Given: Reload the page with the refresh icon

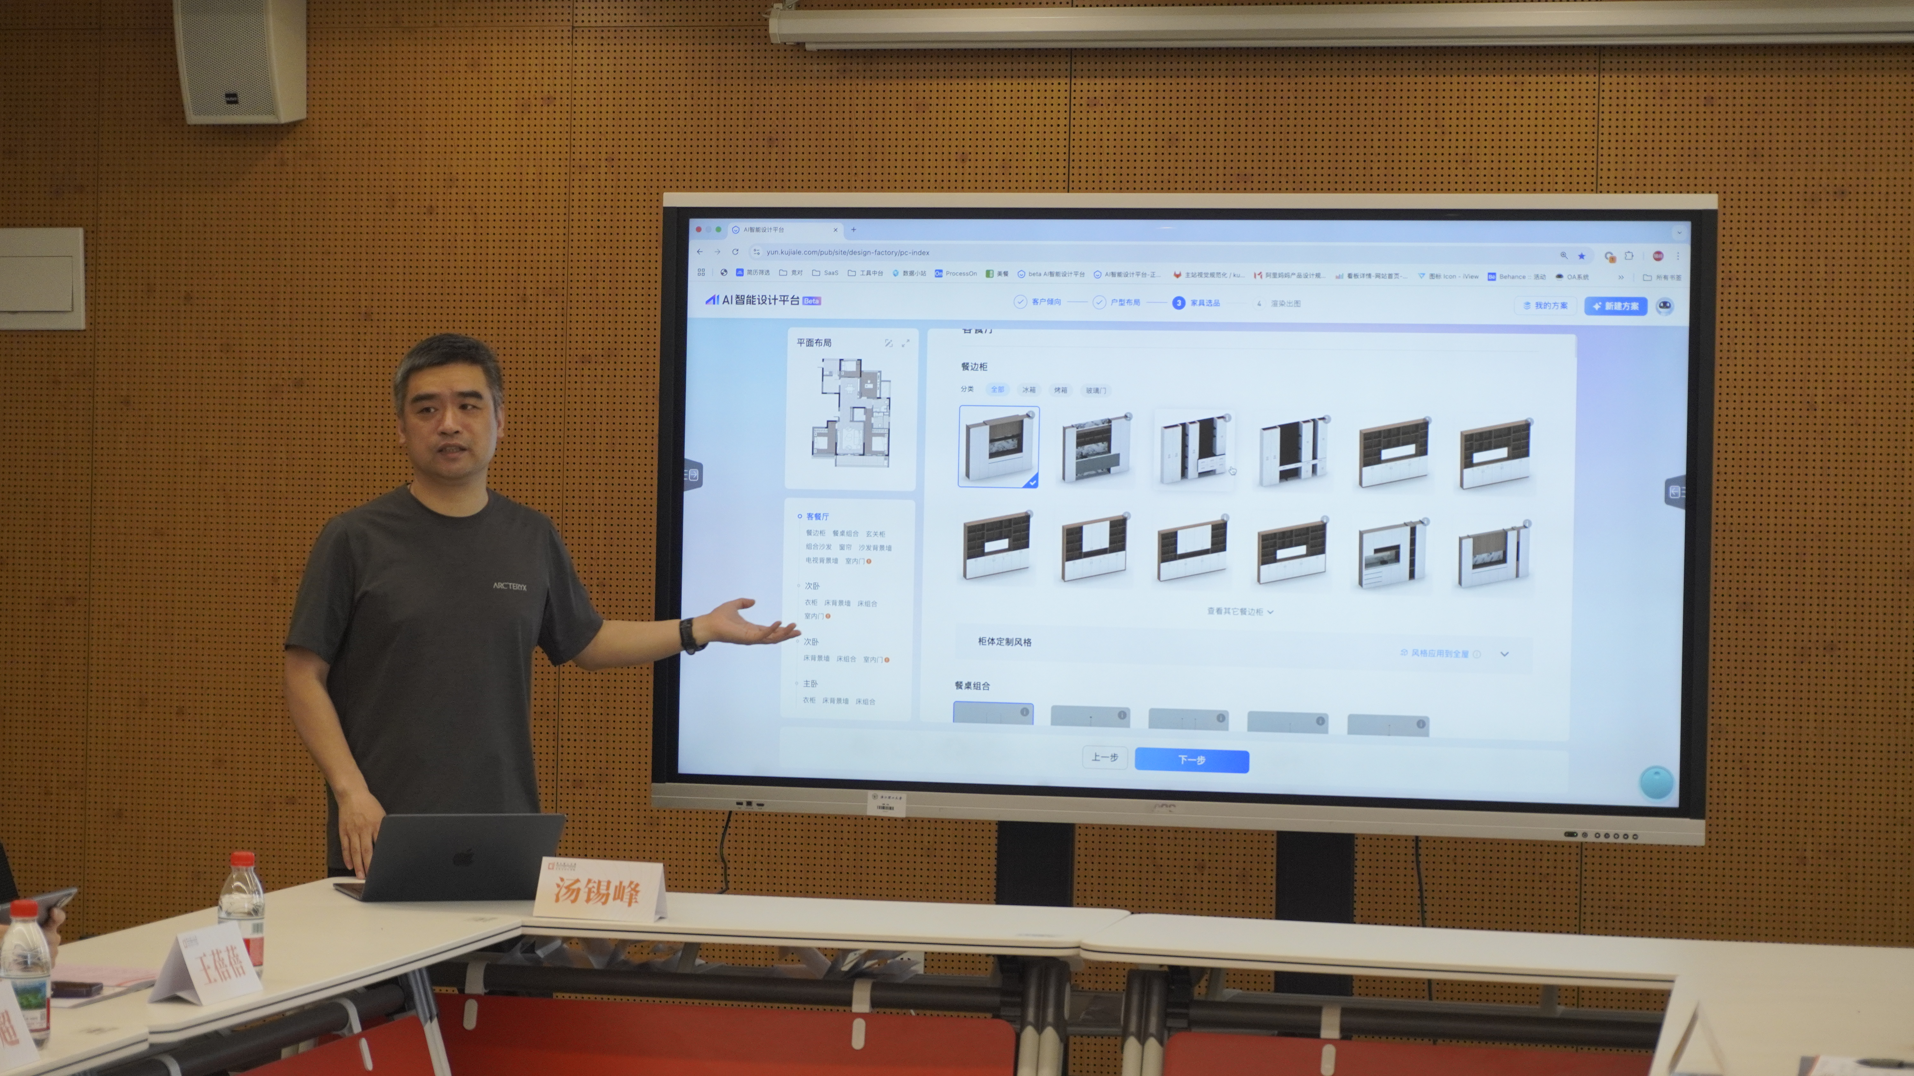Looking at the screenshot, I should pyautogui.click(x=735, y=252).
